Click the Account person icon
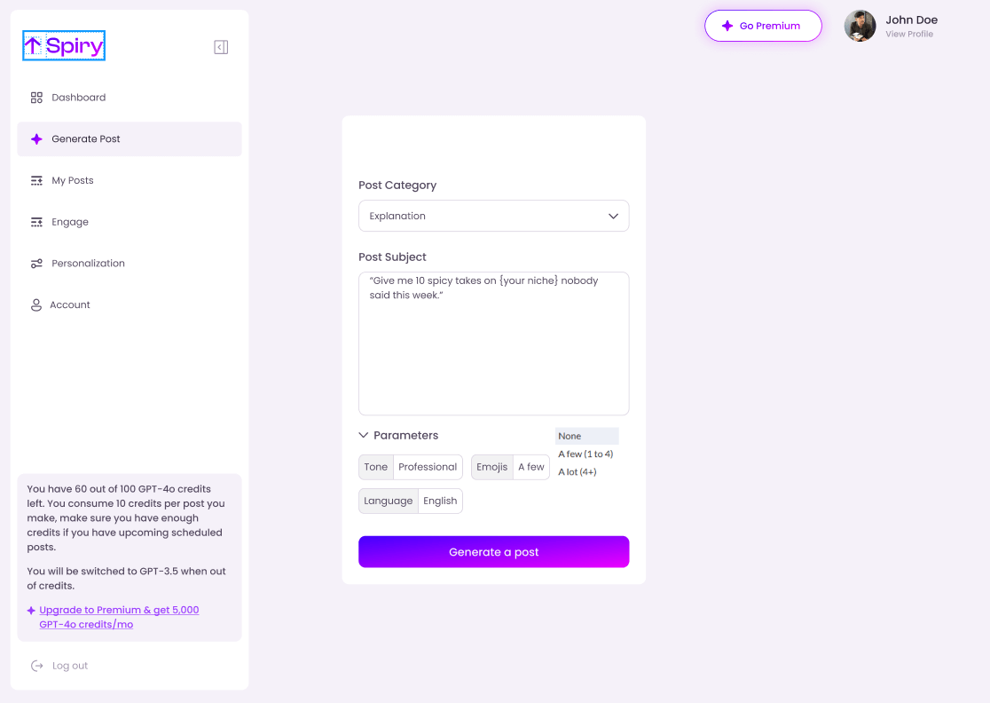 click(x=36, y=304)
